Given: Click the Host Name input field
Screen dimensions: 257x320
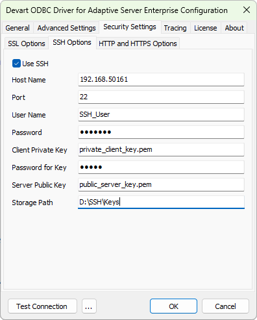Looking at the screenshot, I should (161, 79).
